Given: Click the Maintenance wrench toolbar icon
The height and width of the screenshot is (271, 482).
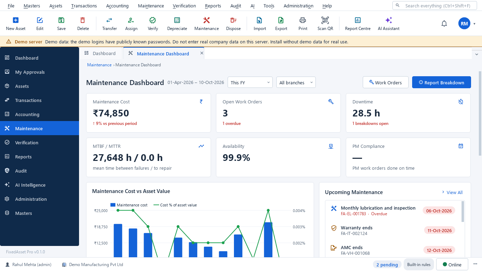Looking at the screenshot, I should click(206, 20).
